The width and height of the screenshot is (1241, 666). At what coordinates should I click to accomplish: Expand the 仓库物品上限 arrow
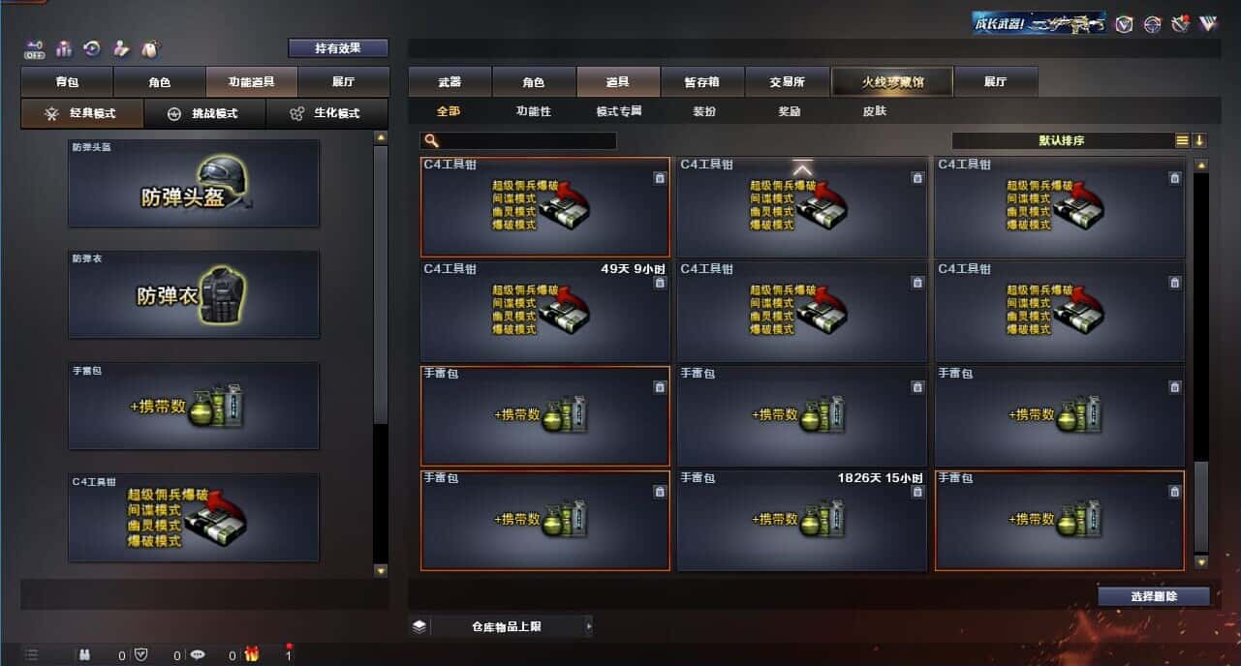click(588, 626)
